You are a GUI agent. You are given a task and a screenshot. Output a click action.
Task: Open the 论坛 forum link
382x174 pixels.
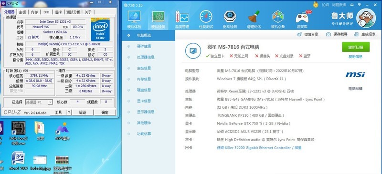(325, 5)
